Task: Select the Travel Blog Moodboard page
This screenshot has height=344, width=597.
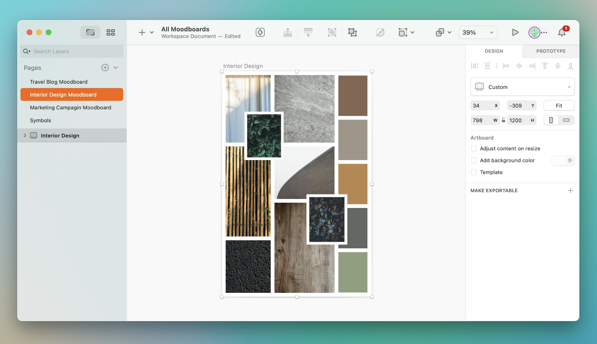Action: coord(58,81)
